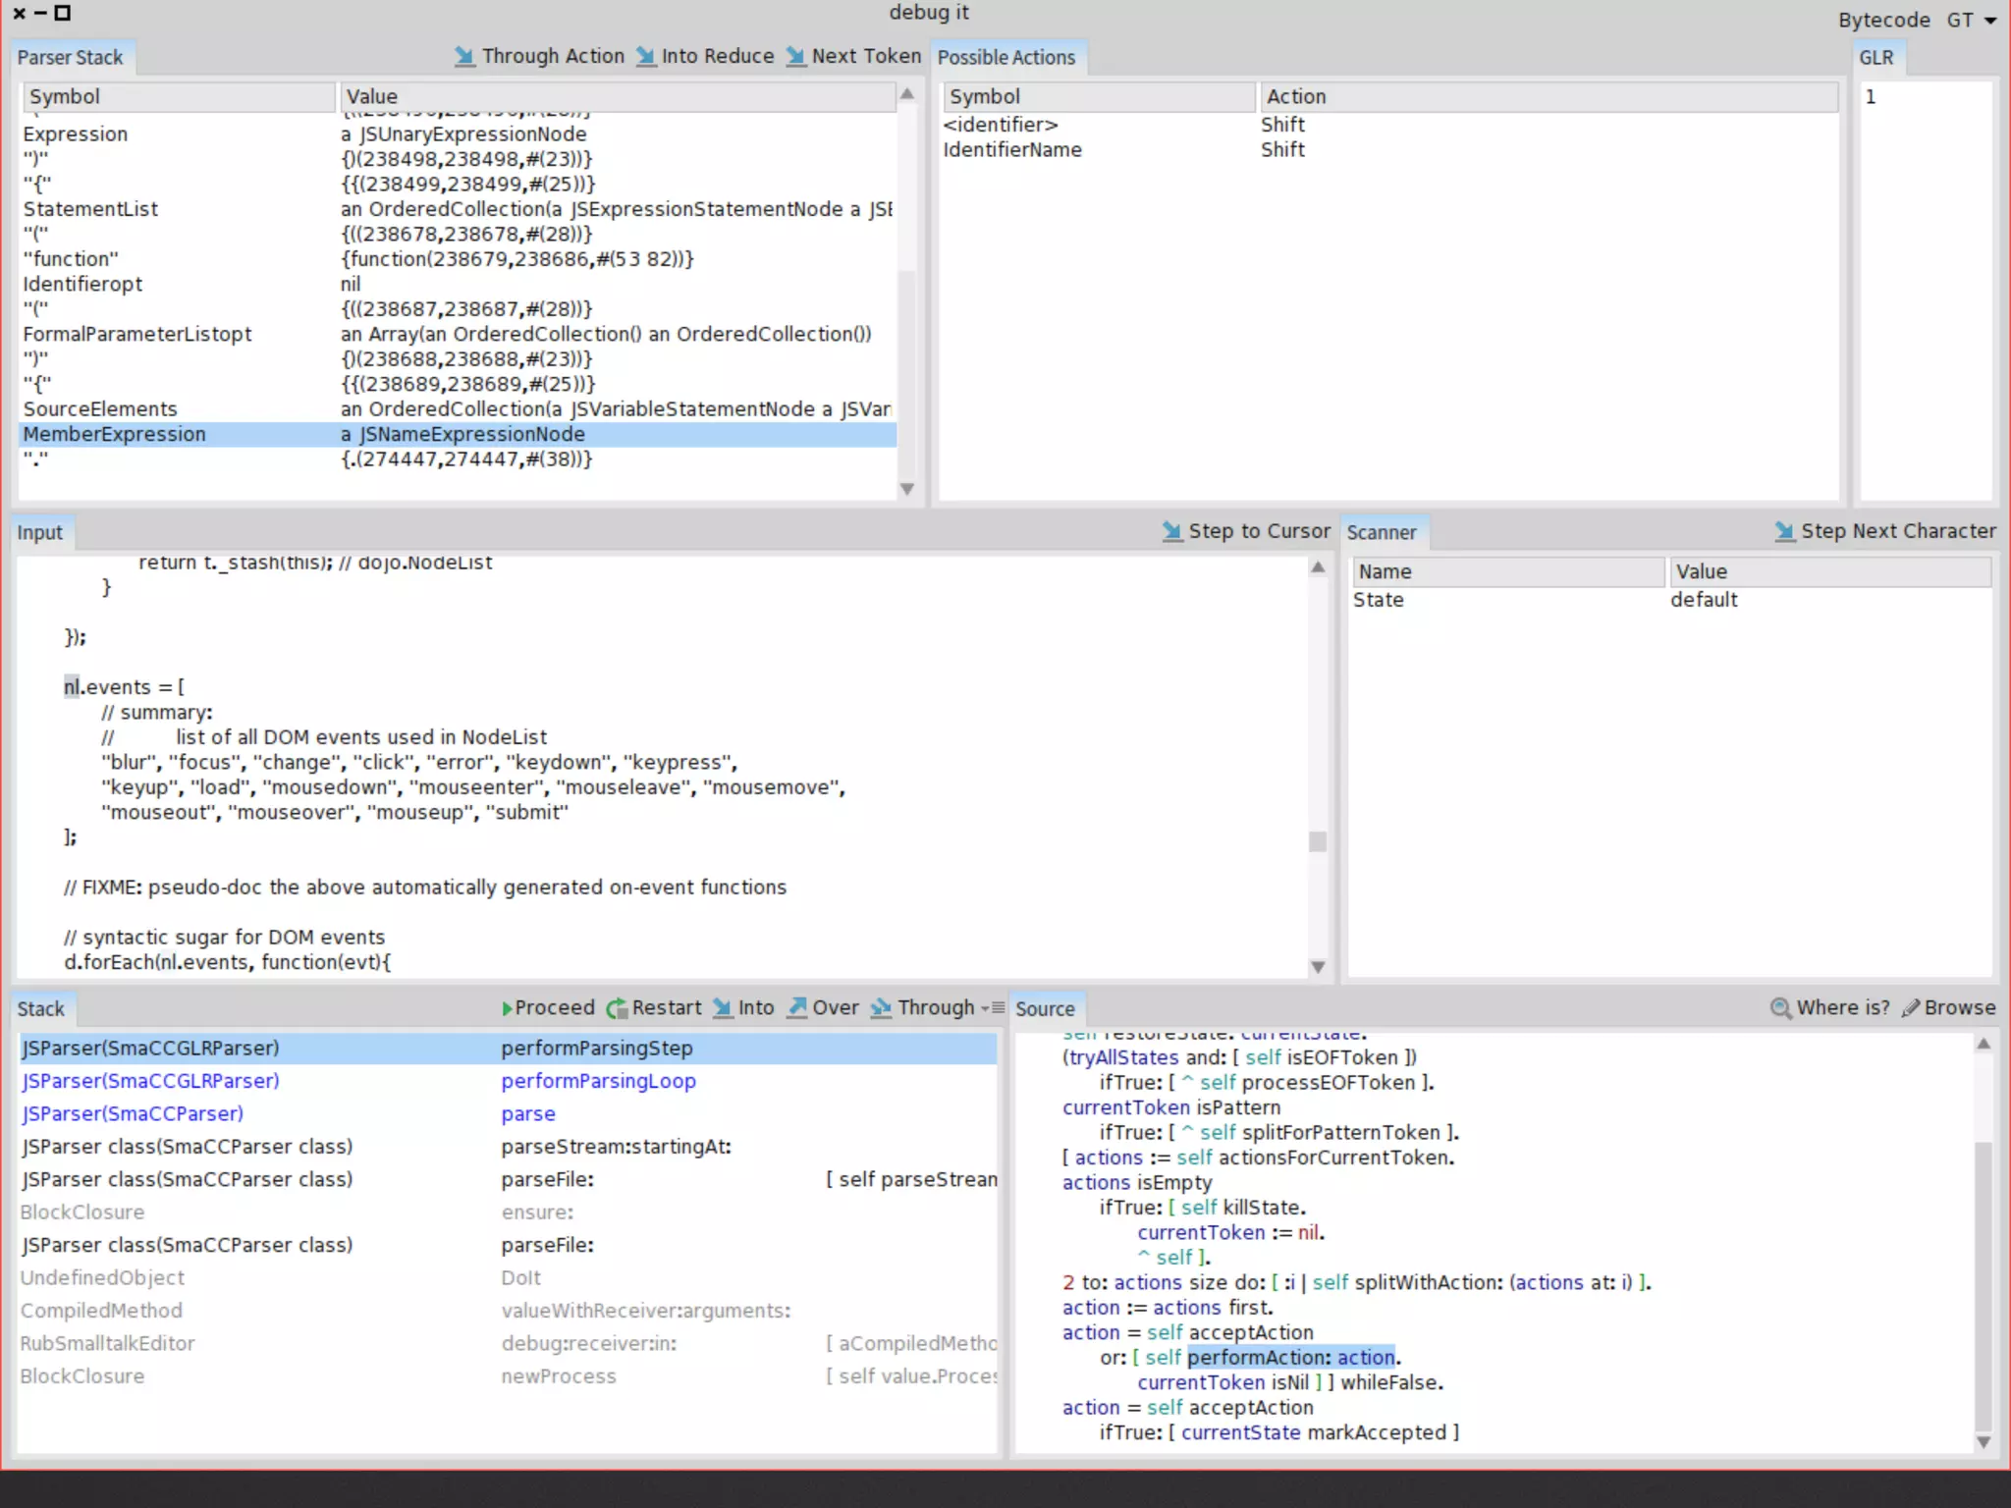
Task: Open the GT debugger dropdown arrow
Action: click(1991, 21)
